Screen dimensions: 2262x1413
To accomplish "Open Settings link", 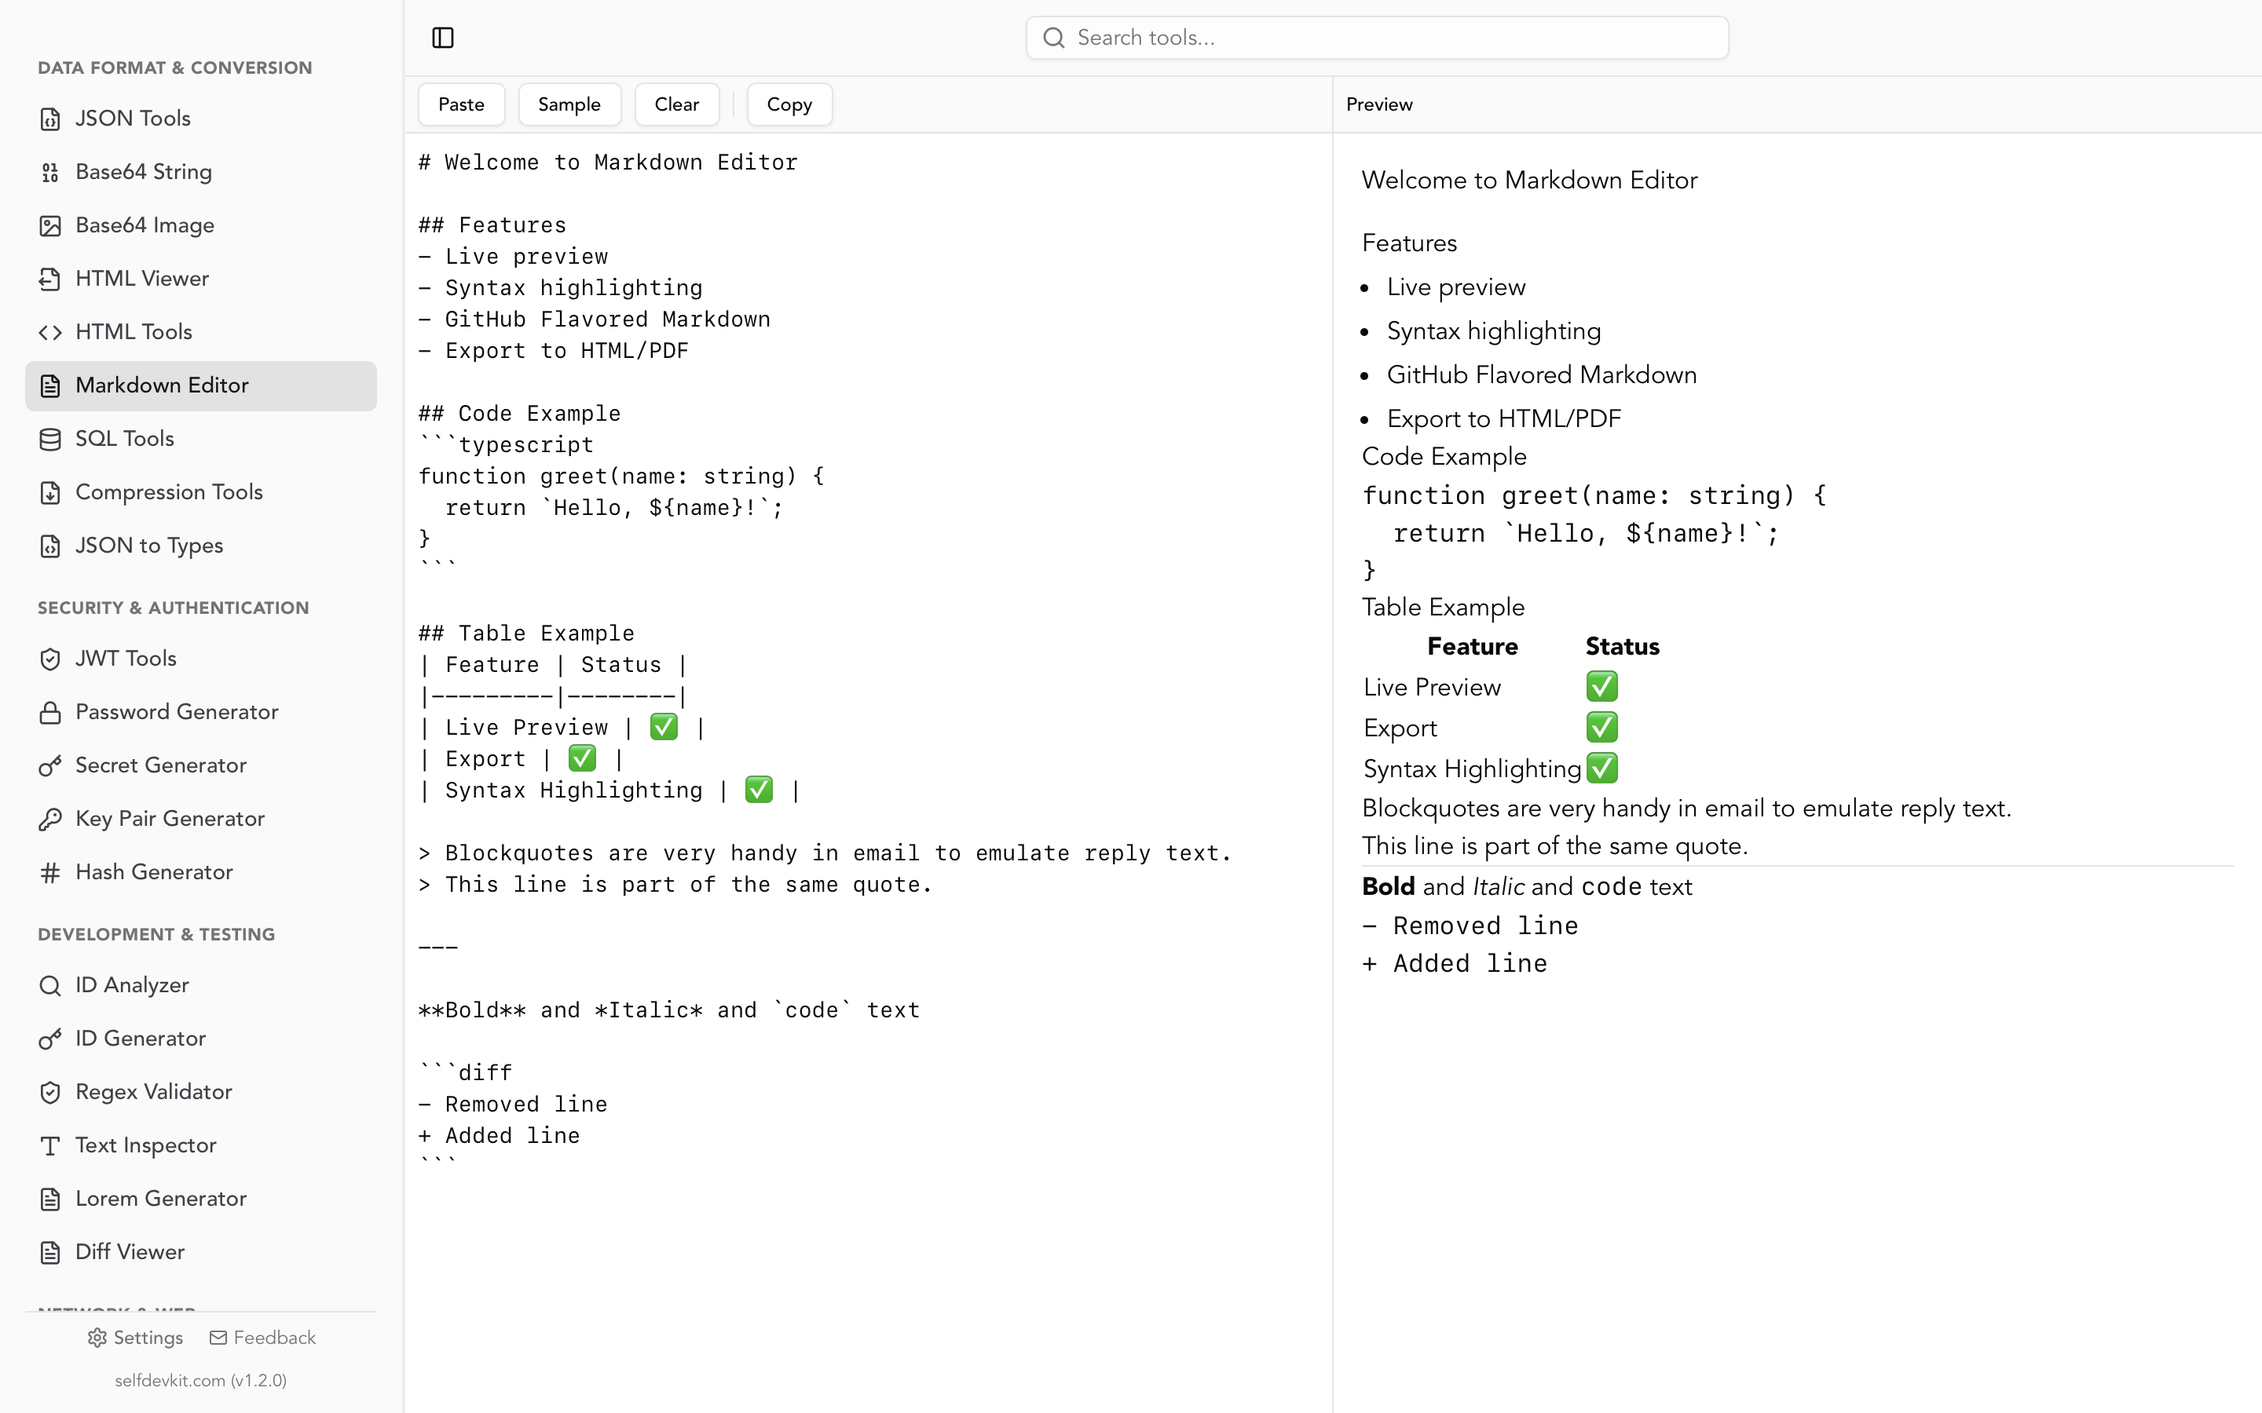I will (x=136, y=1338).
